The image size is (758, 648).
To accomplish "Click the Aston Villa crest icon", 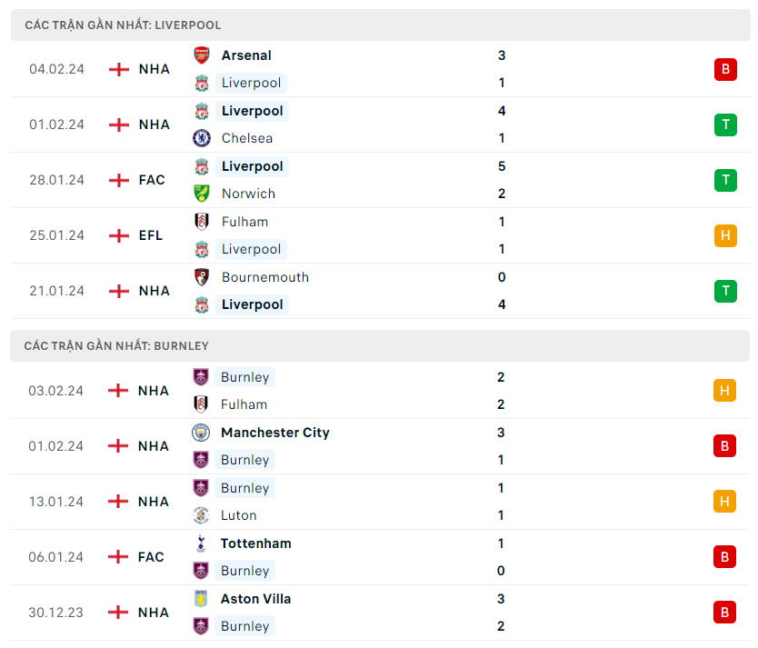I will pyautogui.click(x=201, y=599).
